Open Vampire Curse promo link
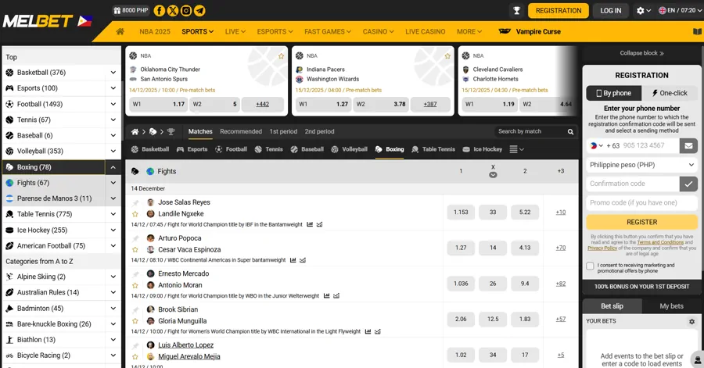 [530, 31]
